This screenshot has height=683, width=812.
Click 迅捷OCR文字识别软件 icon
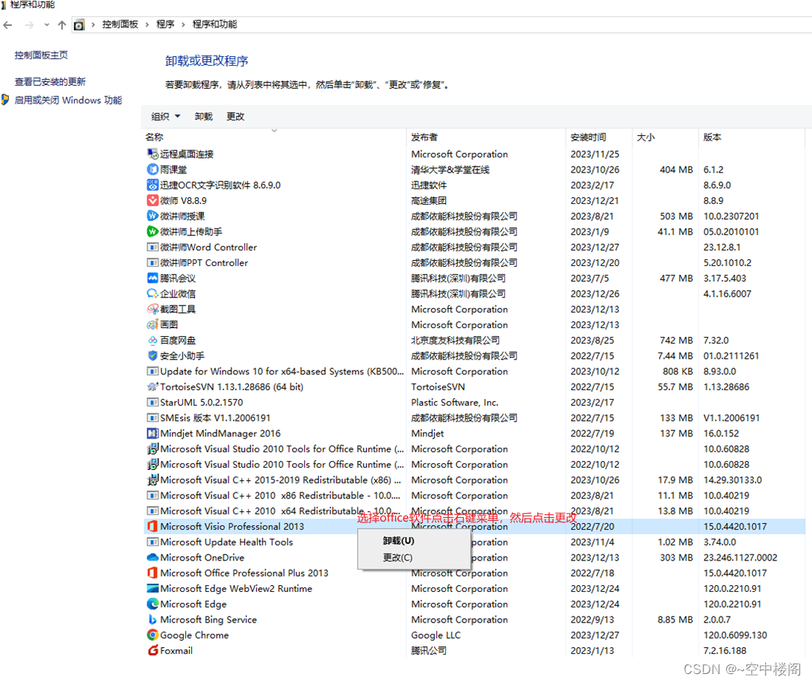click(152, 185)
